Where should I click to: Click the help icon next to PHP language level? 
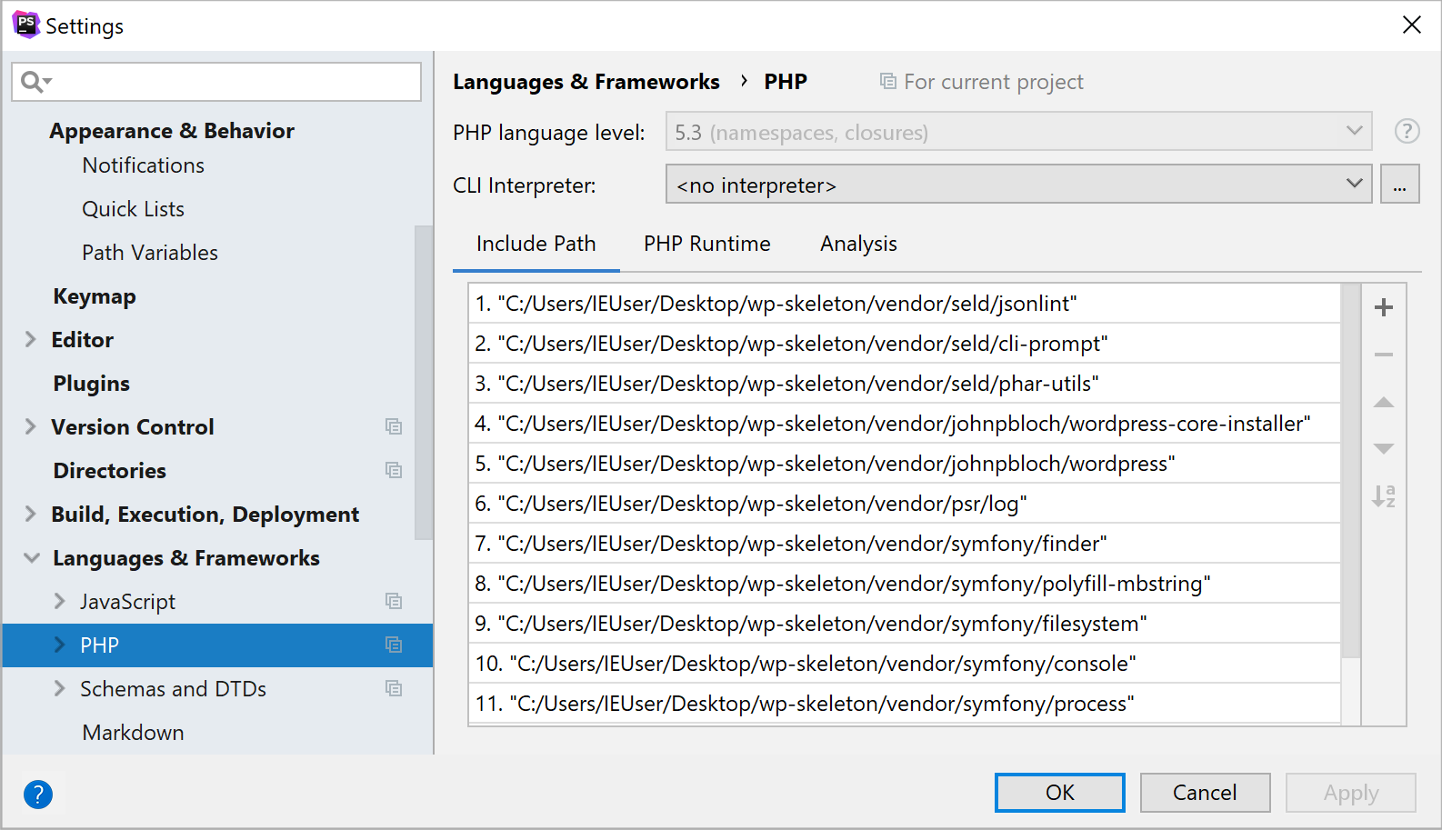click(x=1407, y=132)
